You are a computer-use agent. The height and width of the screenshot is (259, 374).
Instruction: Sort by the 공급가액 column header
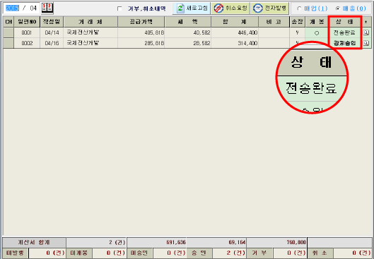tap(141, 22)
